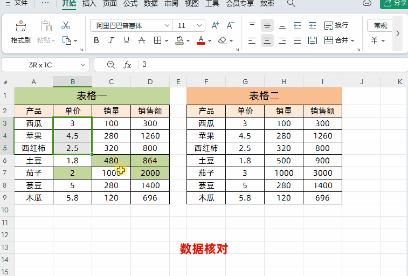Click the Cut scissors icon
The image size is (408, 276).
click(x=66, y=25)
